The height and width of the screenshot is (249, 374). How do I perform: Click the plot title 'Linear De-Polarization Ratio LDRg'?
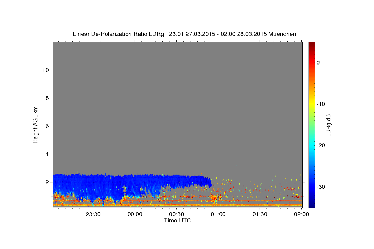pos(118,34)
